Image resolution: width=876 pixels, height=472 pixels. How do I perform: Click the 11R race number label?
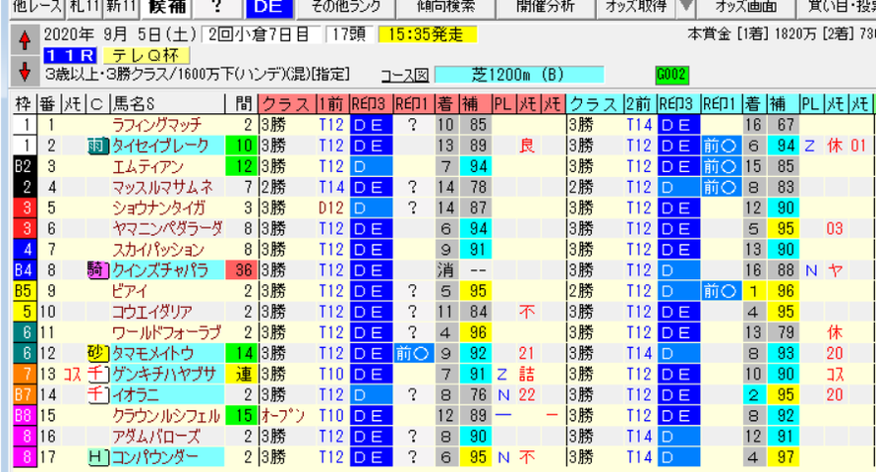click(70, 55)
